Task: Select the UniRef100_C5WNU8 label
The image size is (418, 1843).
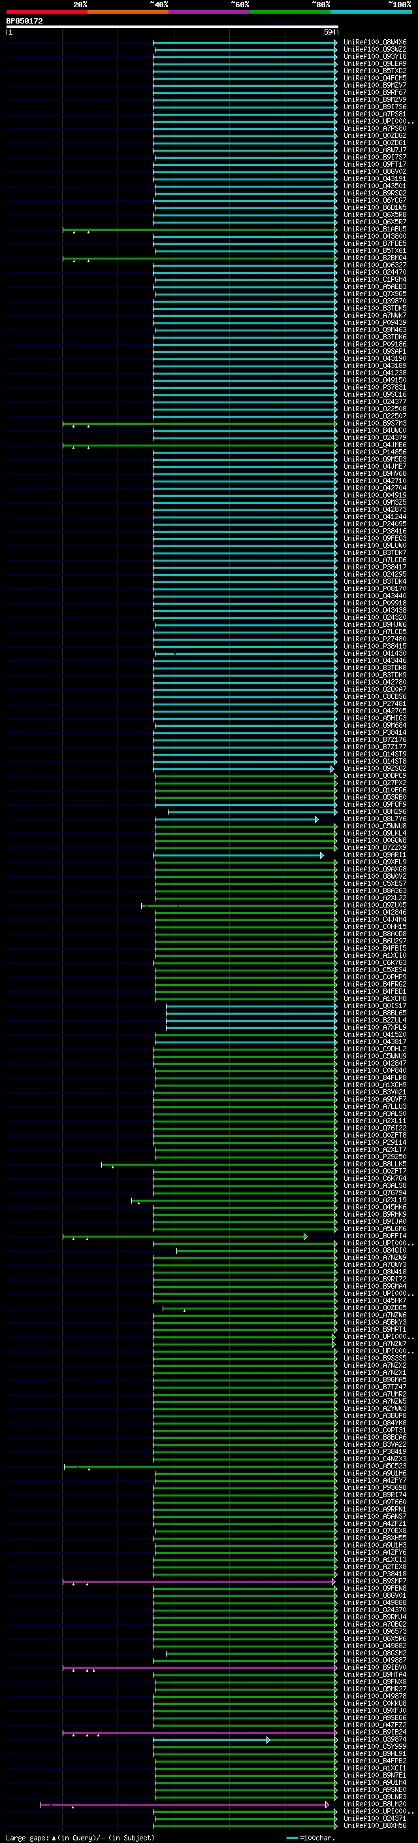Action: 375,826
